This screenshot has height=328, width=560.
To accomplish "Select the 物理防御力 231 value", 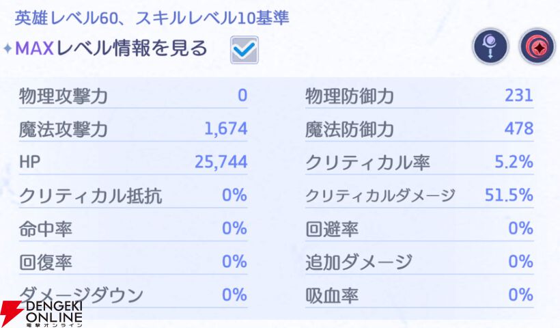I will click(519, 96).
